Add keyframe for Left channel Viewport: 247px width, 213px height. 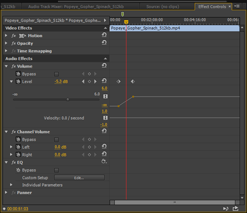89,147
